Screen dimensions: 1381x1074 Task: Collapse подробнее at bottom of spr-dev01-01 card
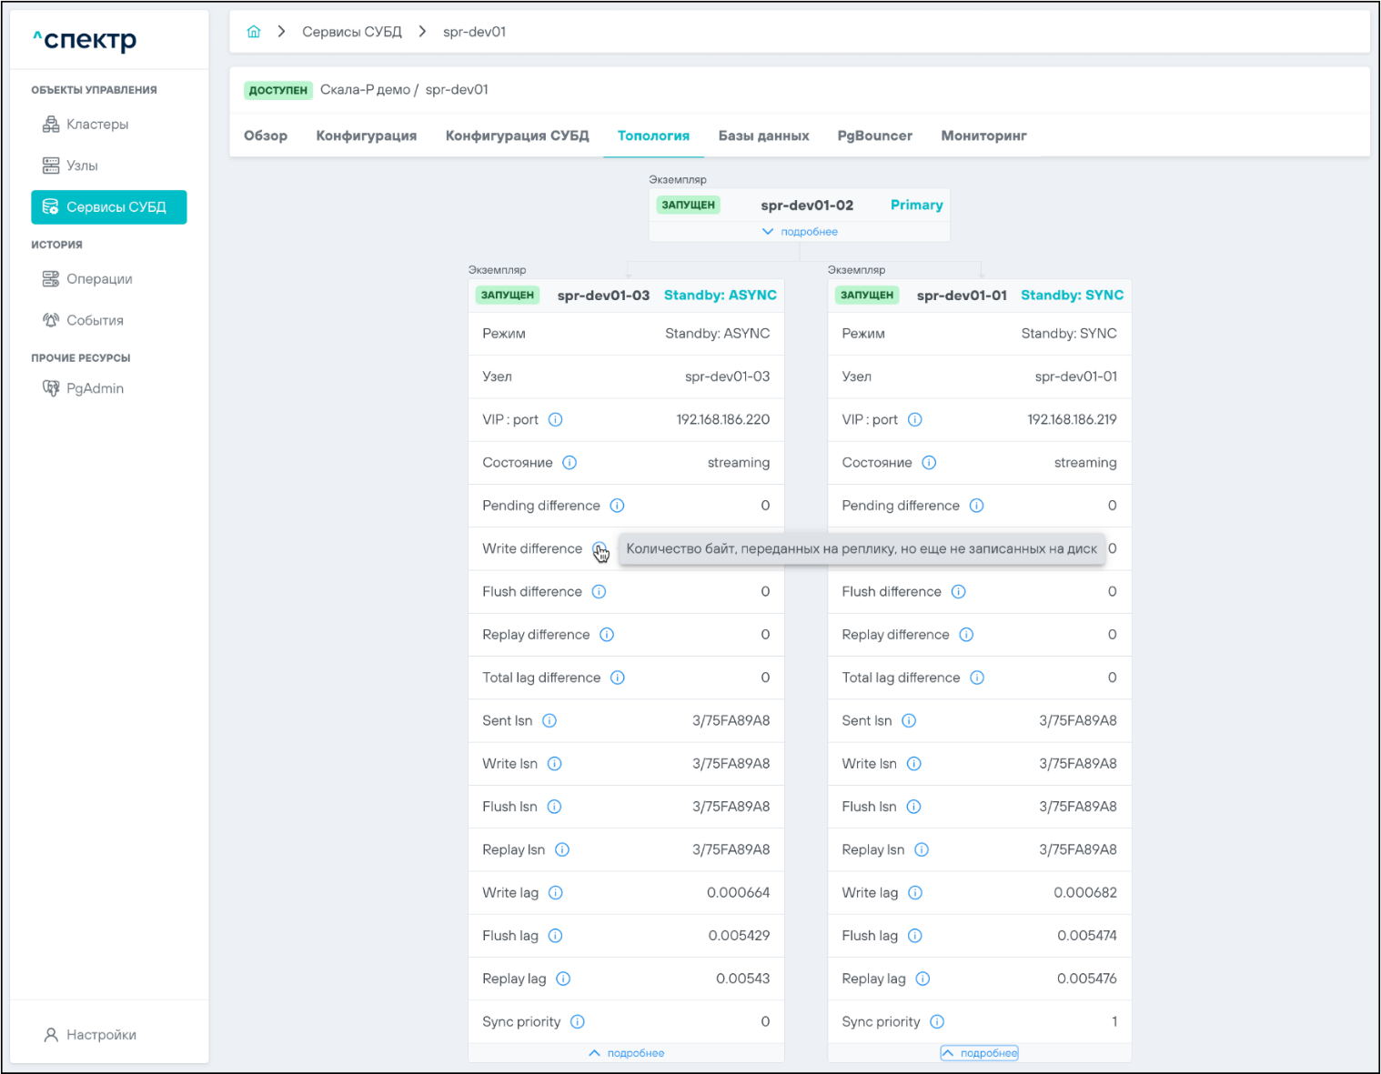(979, 1053)
